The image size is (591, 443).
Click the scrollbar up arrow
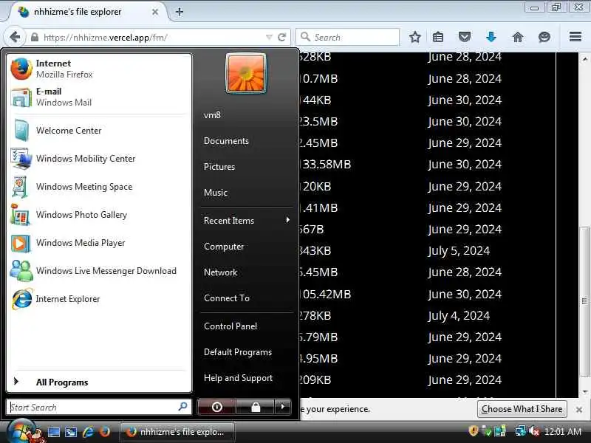[584, 59]
